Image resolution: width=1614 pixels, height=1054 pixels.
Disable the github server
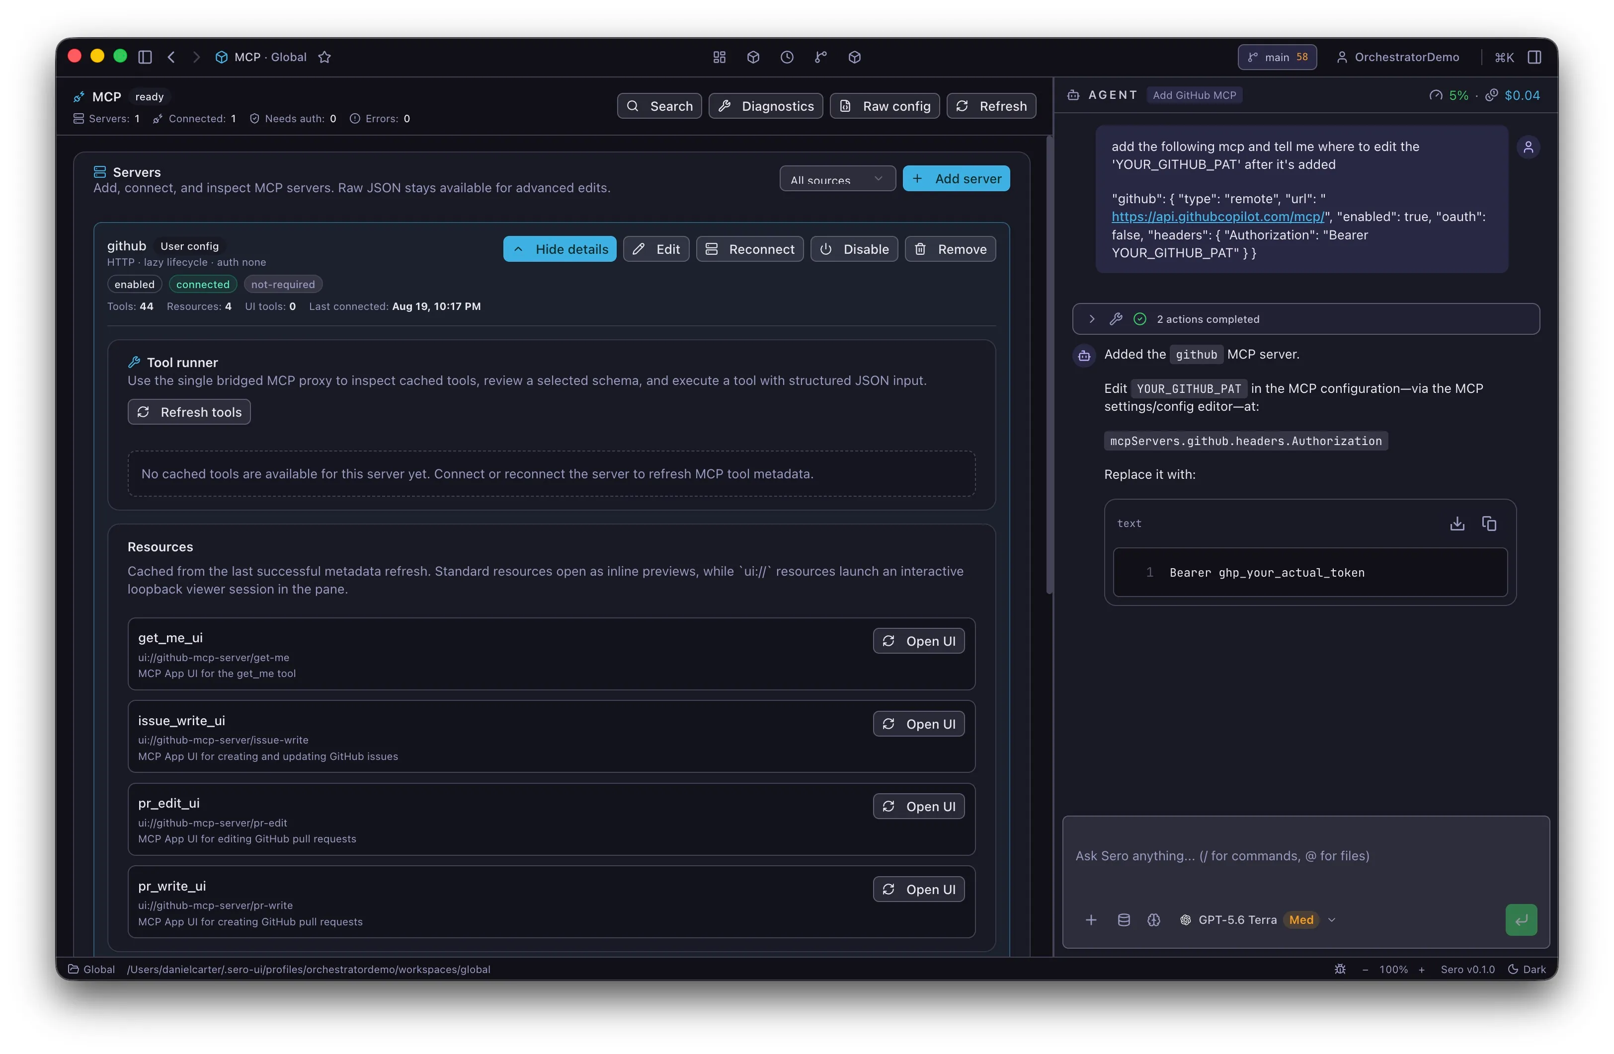click(x=854, y=249)
